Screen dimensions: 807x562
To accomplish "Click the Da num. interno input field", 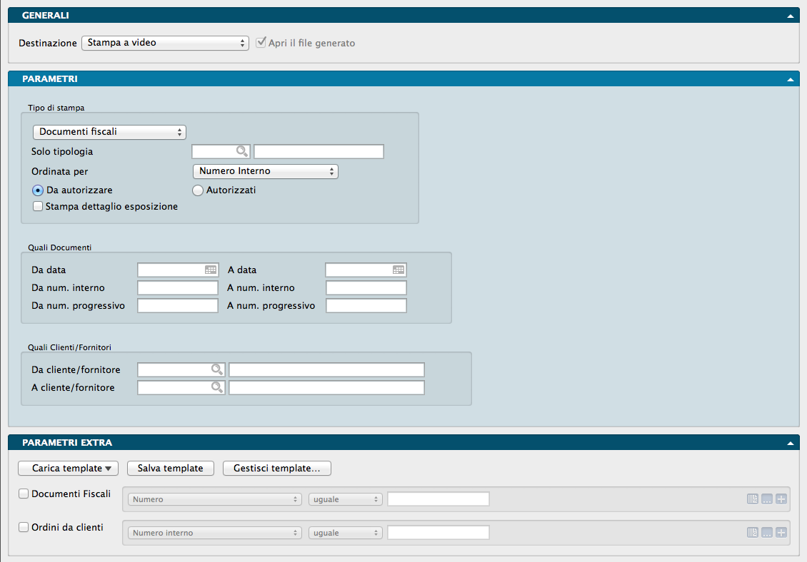I will 177,288.
